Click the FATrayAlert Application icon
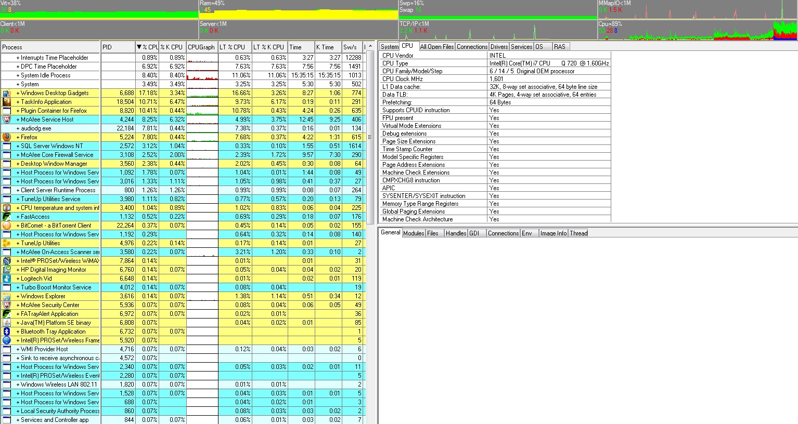The height and width of the screenshot is (424, 798). 7,314
